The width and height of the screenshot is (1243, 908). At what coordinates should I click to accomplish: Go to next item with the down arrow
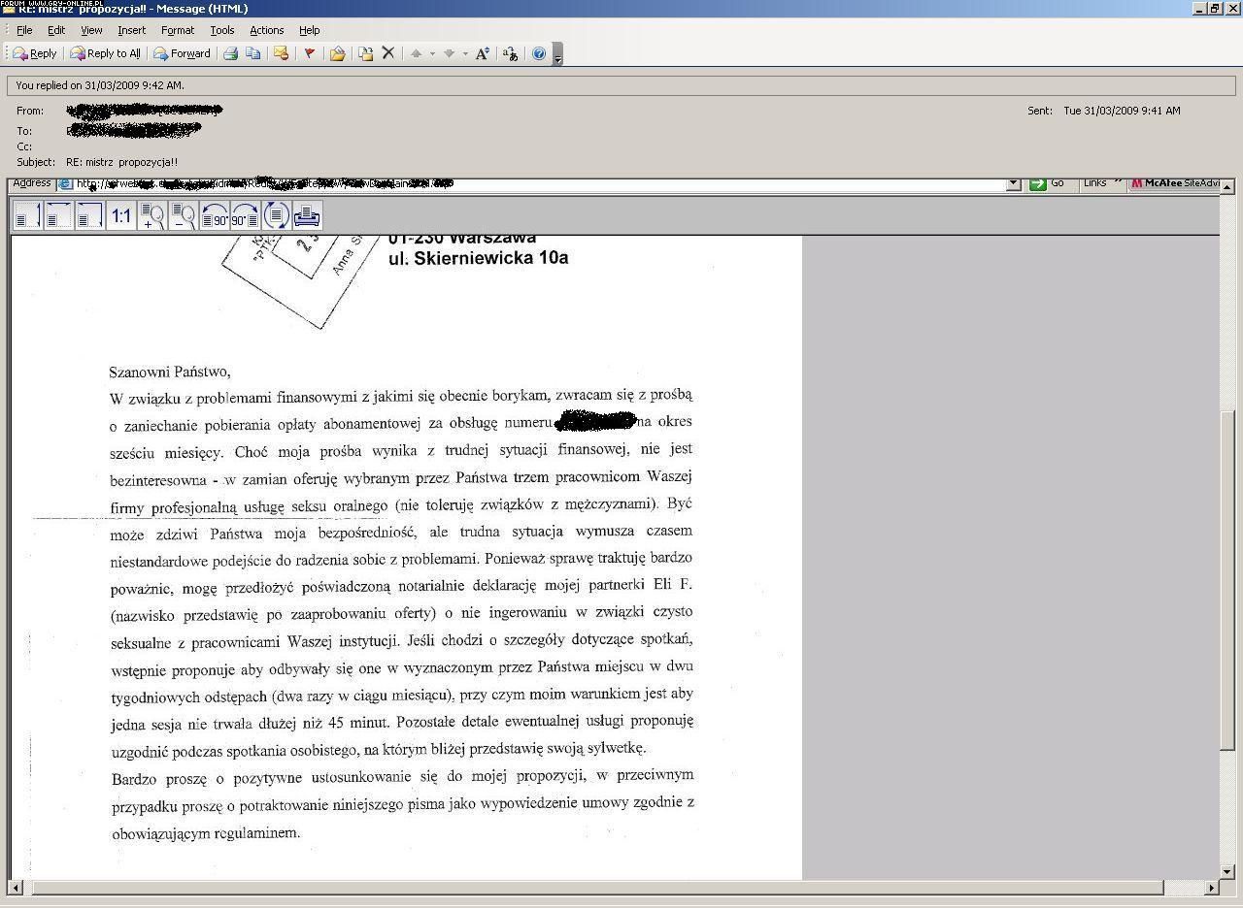point(449,53)
